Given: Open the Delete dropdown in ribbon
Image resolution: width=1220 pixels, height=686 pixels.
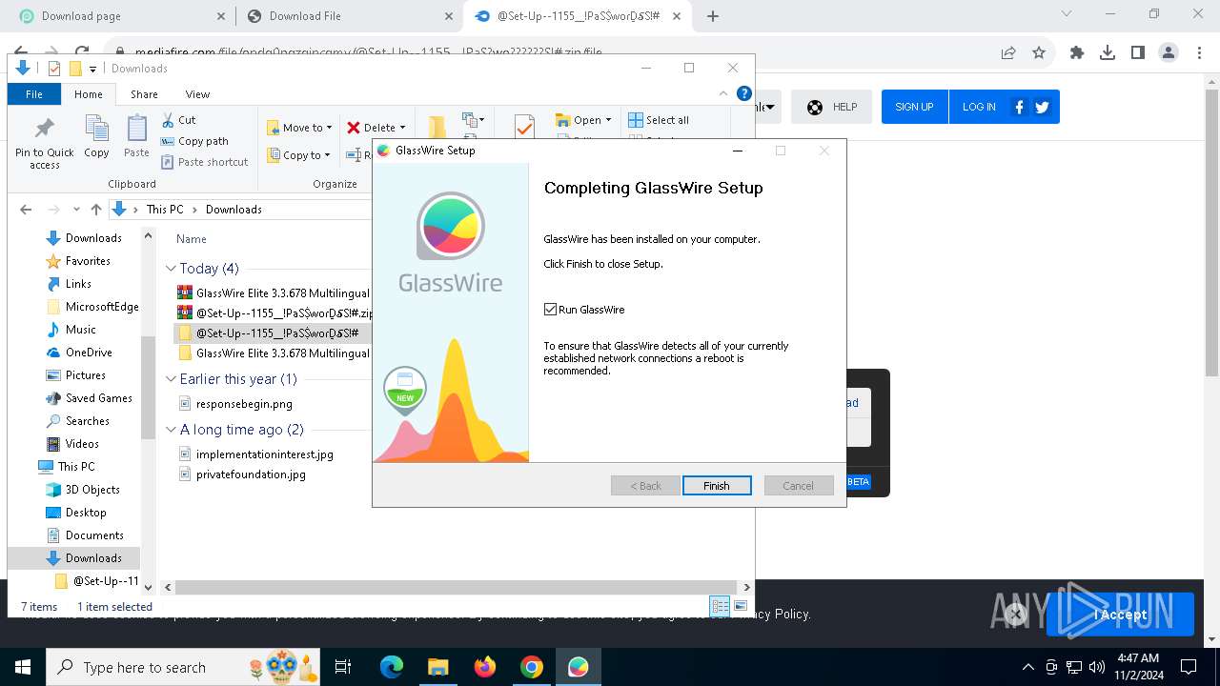Looking at the screenshot, I should pyautogui.click(x=376, y=128).
